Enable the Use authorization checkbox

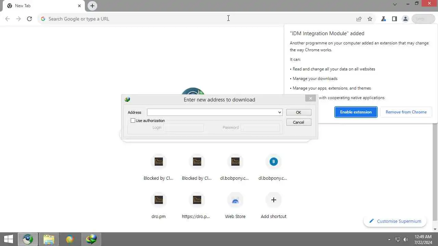click(x=133, y=121)
